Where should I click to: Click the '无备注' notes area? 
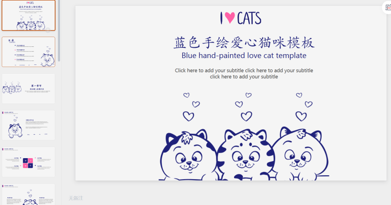(x=76, y=198)
